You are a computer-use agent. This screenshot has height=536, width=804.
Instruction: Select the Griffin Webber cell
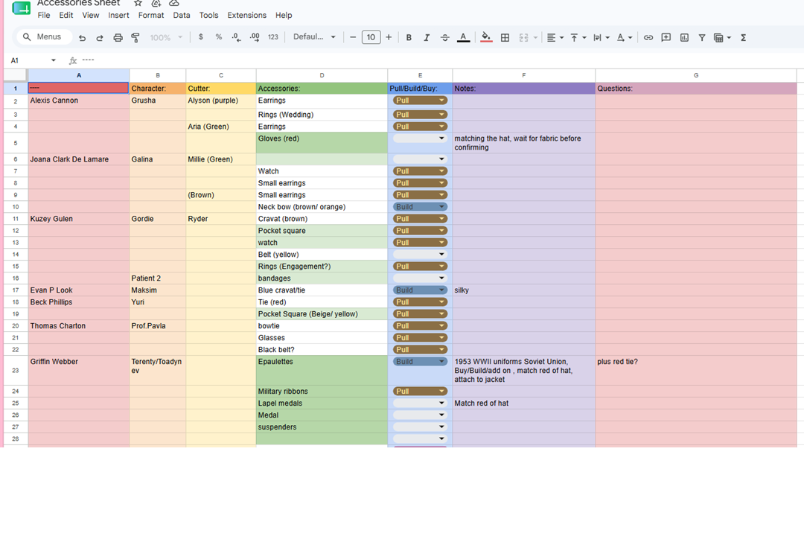pyautogui.click(x=78, y=370)
